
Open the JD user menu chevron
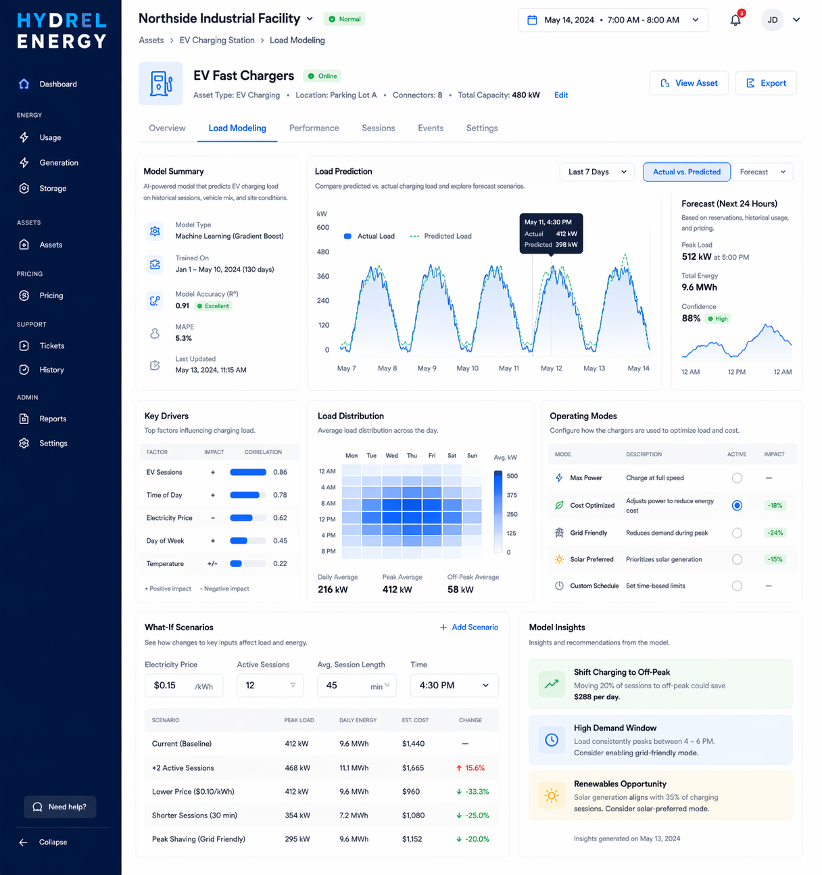796,20
